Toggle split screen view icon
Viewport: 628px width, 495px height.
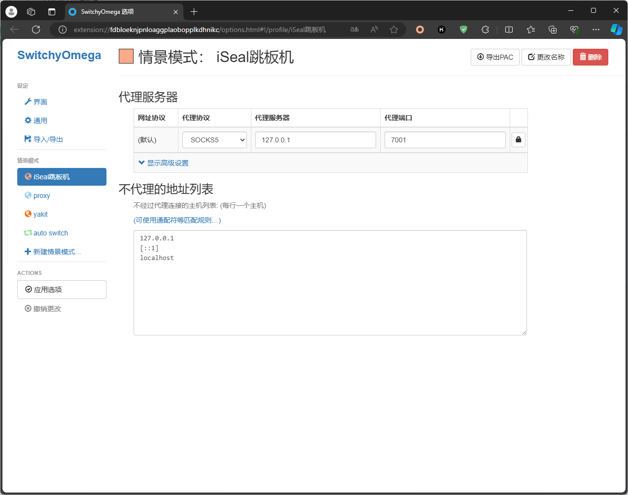click(x=509, y=30)
